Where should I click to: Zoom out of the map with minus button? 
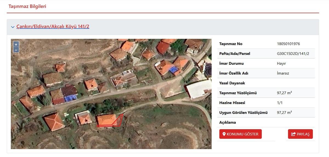(16, 50)
